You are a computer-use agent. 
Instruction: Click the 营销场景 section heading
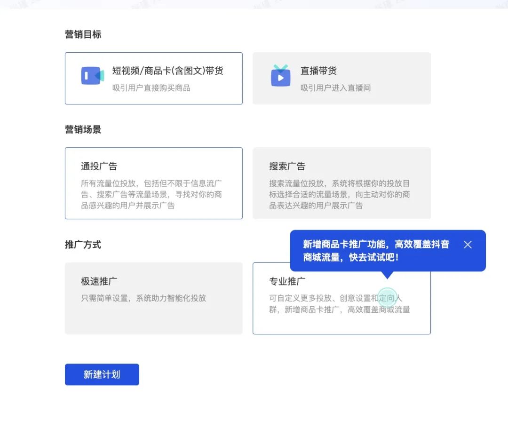point(83,129)
